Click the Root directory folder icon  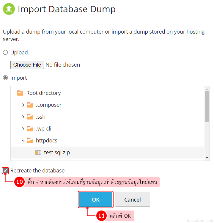(20, 93)
